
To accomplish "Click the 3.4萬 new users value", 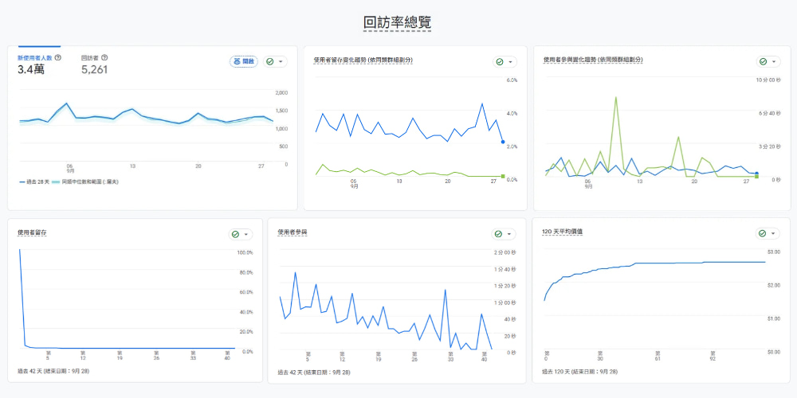I will click(30, 69).
